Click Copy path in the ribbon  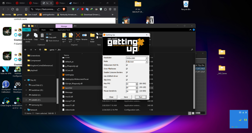51,37
